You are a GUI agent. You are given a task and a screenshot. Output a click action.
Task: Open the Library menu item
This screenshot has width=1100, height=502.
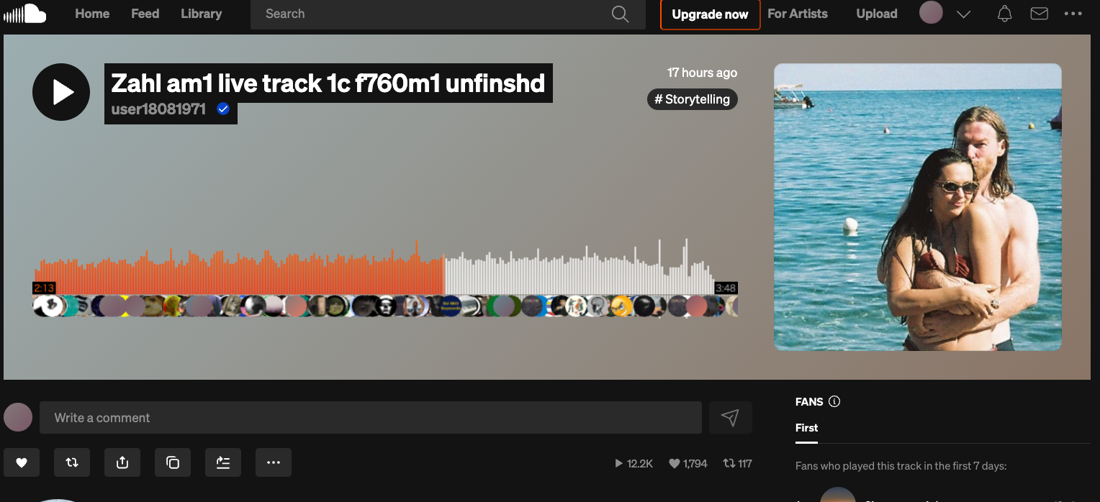pyautogui.click(x=201, y=14)
